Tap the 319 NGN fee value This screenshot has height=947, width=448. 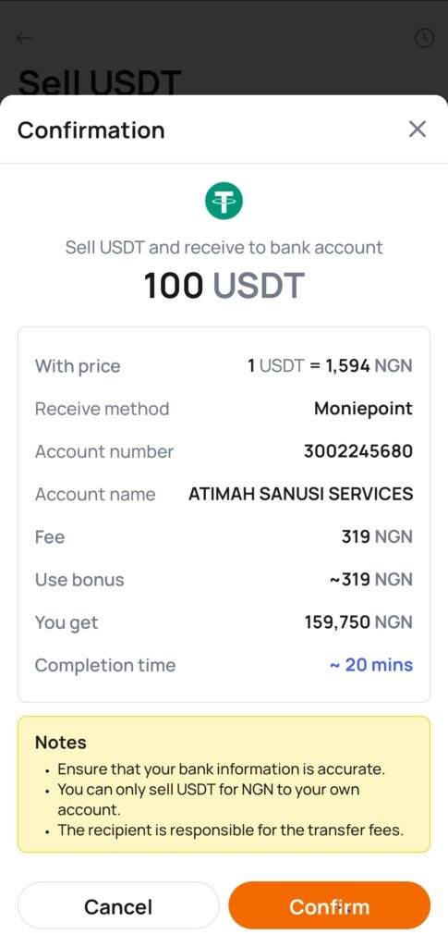[377, 537]
